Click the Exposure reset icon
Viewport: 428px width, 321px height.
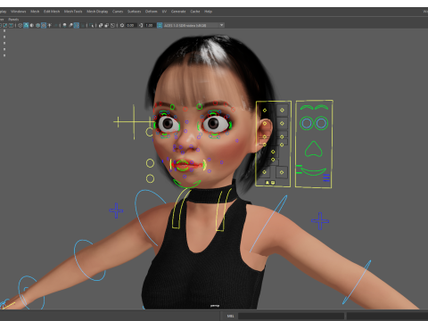122,25
